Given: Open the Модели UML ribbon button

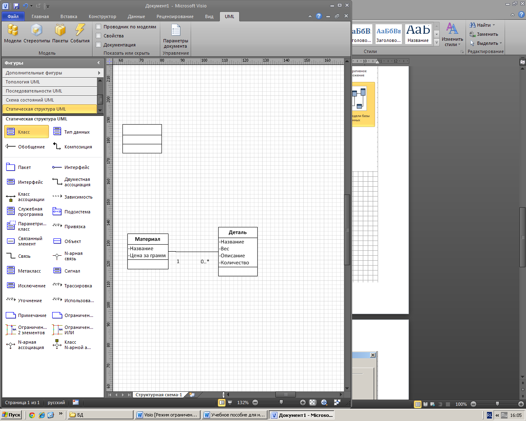Looking at the screenshot, I should pos(13,33).
